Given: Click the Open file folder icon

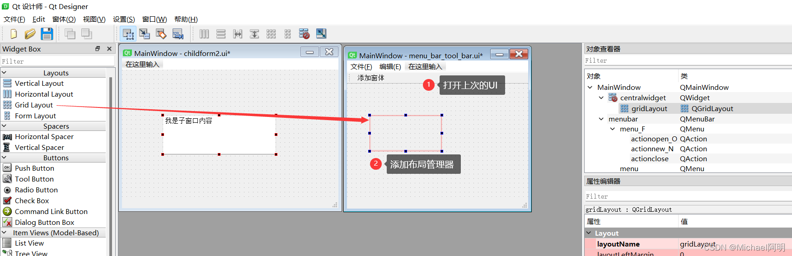Looking at the screenshot, I should pos(30,34).
